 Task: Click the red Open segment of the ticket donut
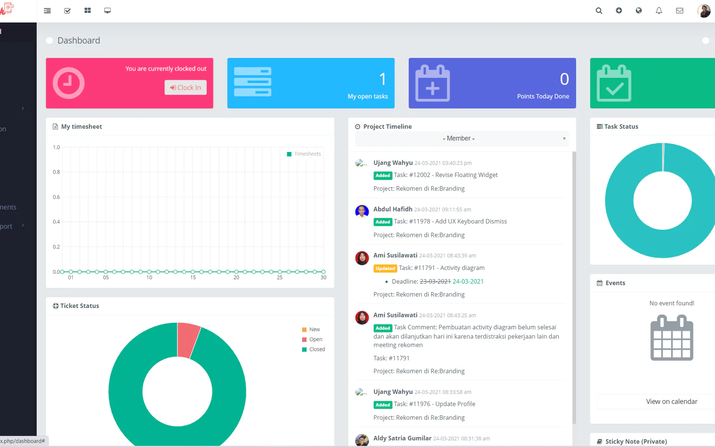point(188,340)
